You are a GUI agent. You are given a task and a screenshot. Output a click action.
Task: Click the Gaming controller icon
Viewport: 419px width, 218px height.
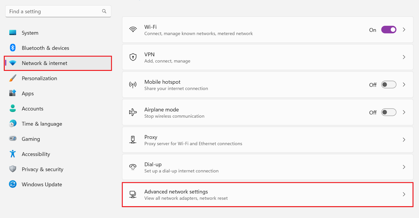point(13,139)
